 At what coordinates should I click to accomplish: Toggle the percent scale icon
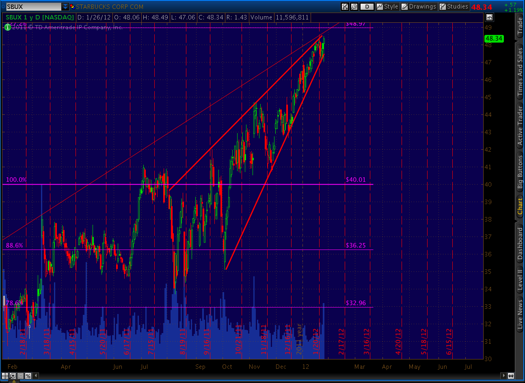[28, 376]
